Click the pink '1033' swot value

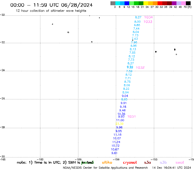pos(148,22)
